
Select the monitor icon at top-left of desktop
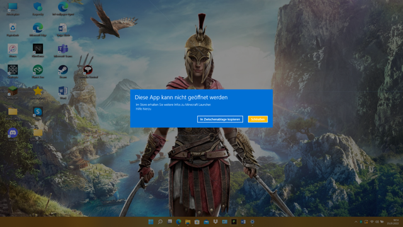click(13, 7)
